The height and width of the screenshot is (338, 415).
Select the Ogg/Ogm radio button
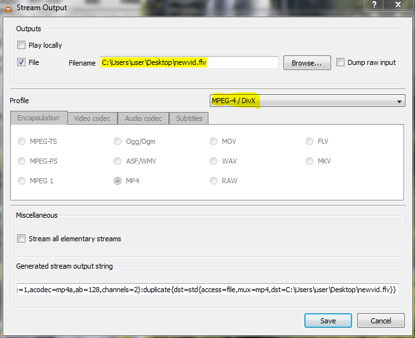click(x=118, y=141)
